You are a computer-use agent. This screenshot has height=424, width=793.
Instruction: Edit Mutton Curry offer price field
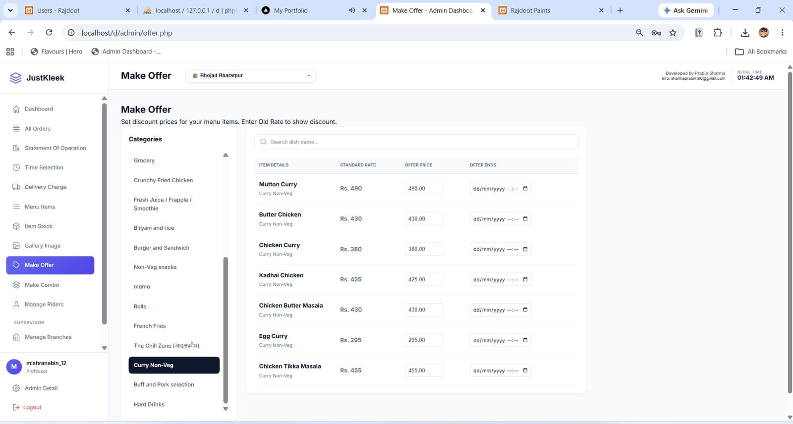(424, 189)
